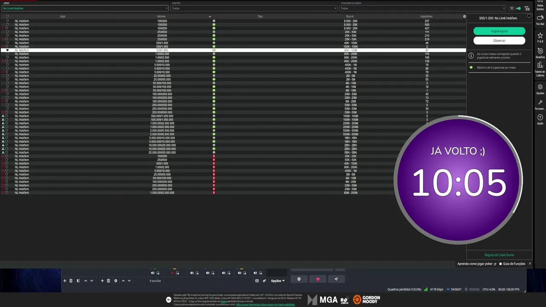
Task: Click the up arrow in the sources toolbar next to the gear
Action: [x=123, y=281]
